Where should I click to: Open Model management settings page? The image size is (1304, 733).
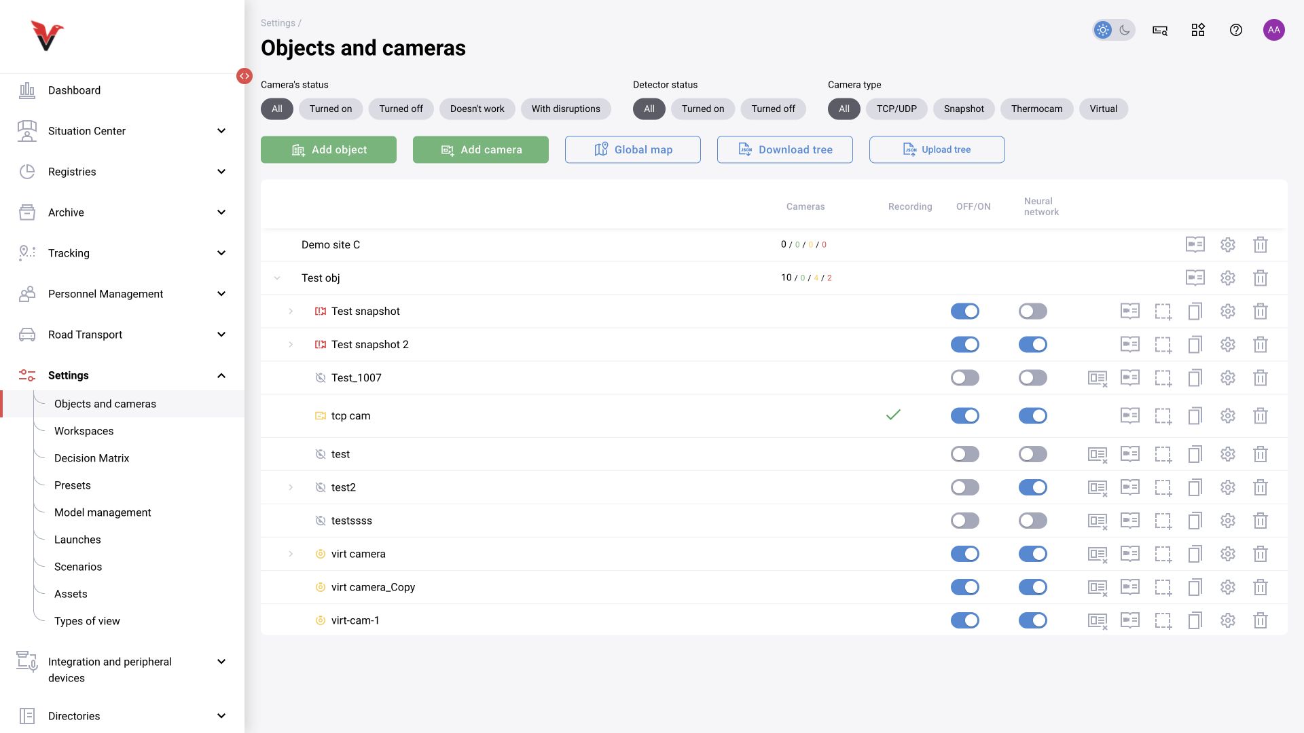click(103, 512)
